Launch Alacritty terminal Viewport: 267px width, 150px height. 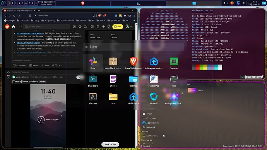tap(93, 99)
